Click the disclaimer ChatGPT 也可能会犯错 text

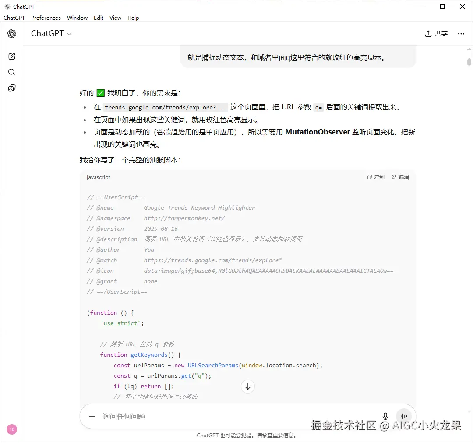pos(247,435)
